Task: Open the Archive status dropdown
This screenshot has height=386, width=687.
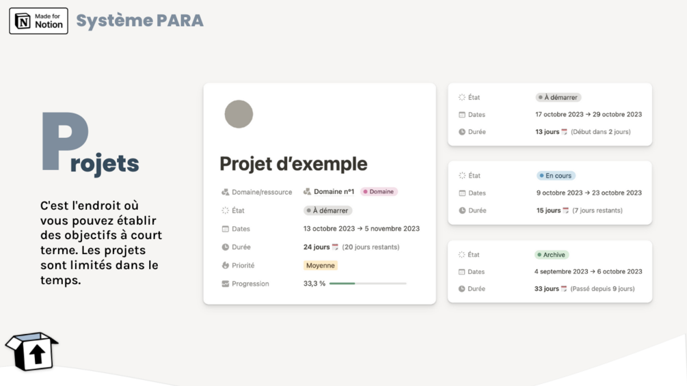Action: point(552,255)
